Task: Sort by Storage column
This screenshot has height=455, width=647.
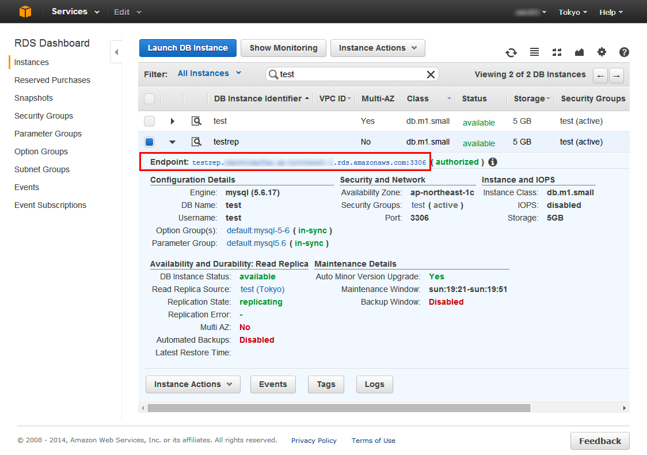Action: click(532, 98)
